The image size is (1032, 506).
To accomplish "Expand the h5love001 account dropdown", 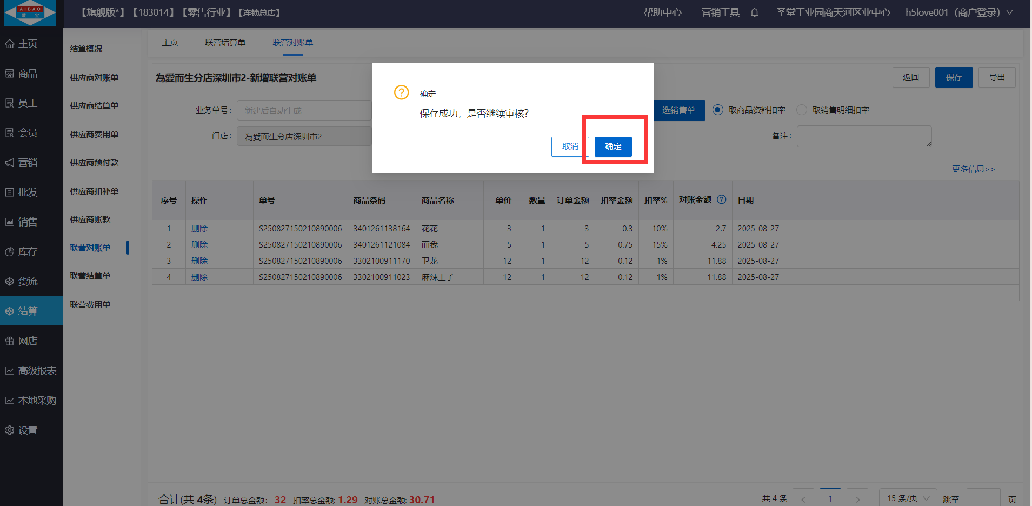I will tap(1009, 12).
